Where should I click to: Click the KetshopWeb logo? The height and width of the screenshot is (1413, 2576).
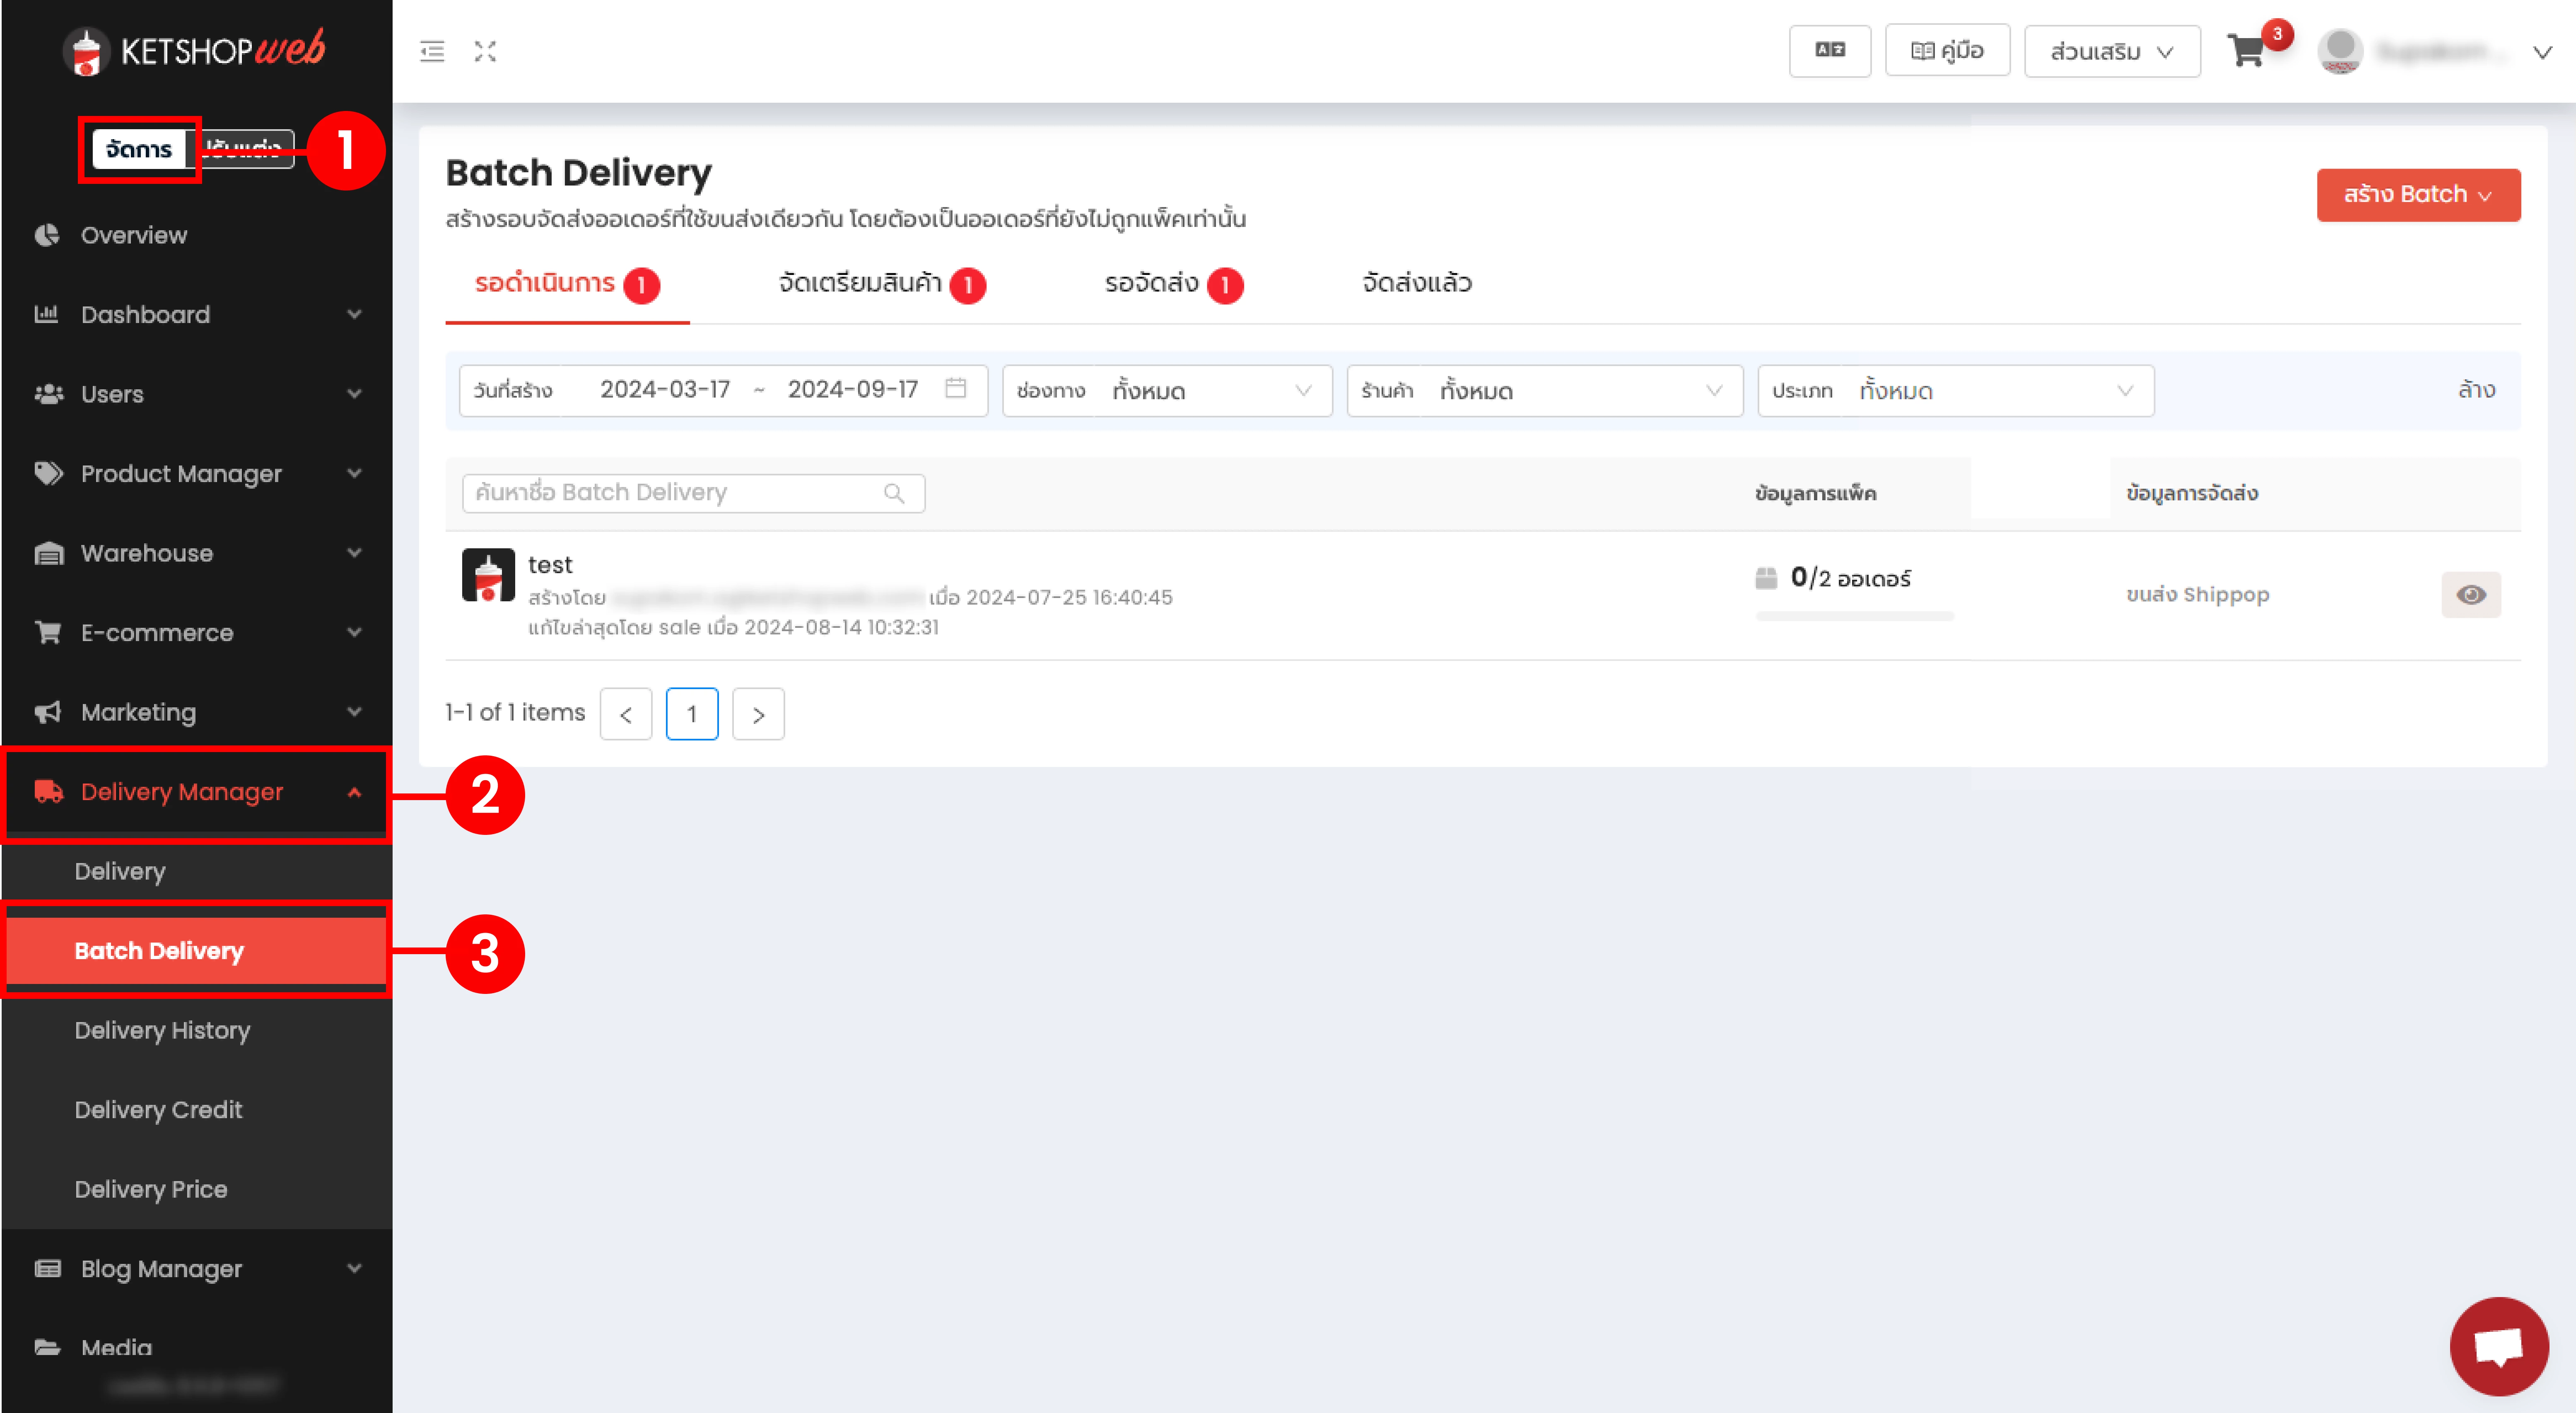point(194,50)
